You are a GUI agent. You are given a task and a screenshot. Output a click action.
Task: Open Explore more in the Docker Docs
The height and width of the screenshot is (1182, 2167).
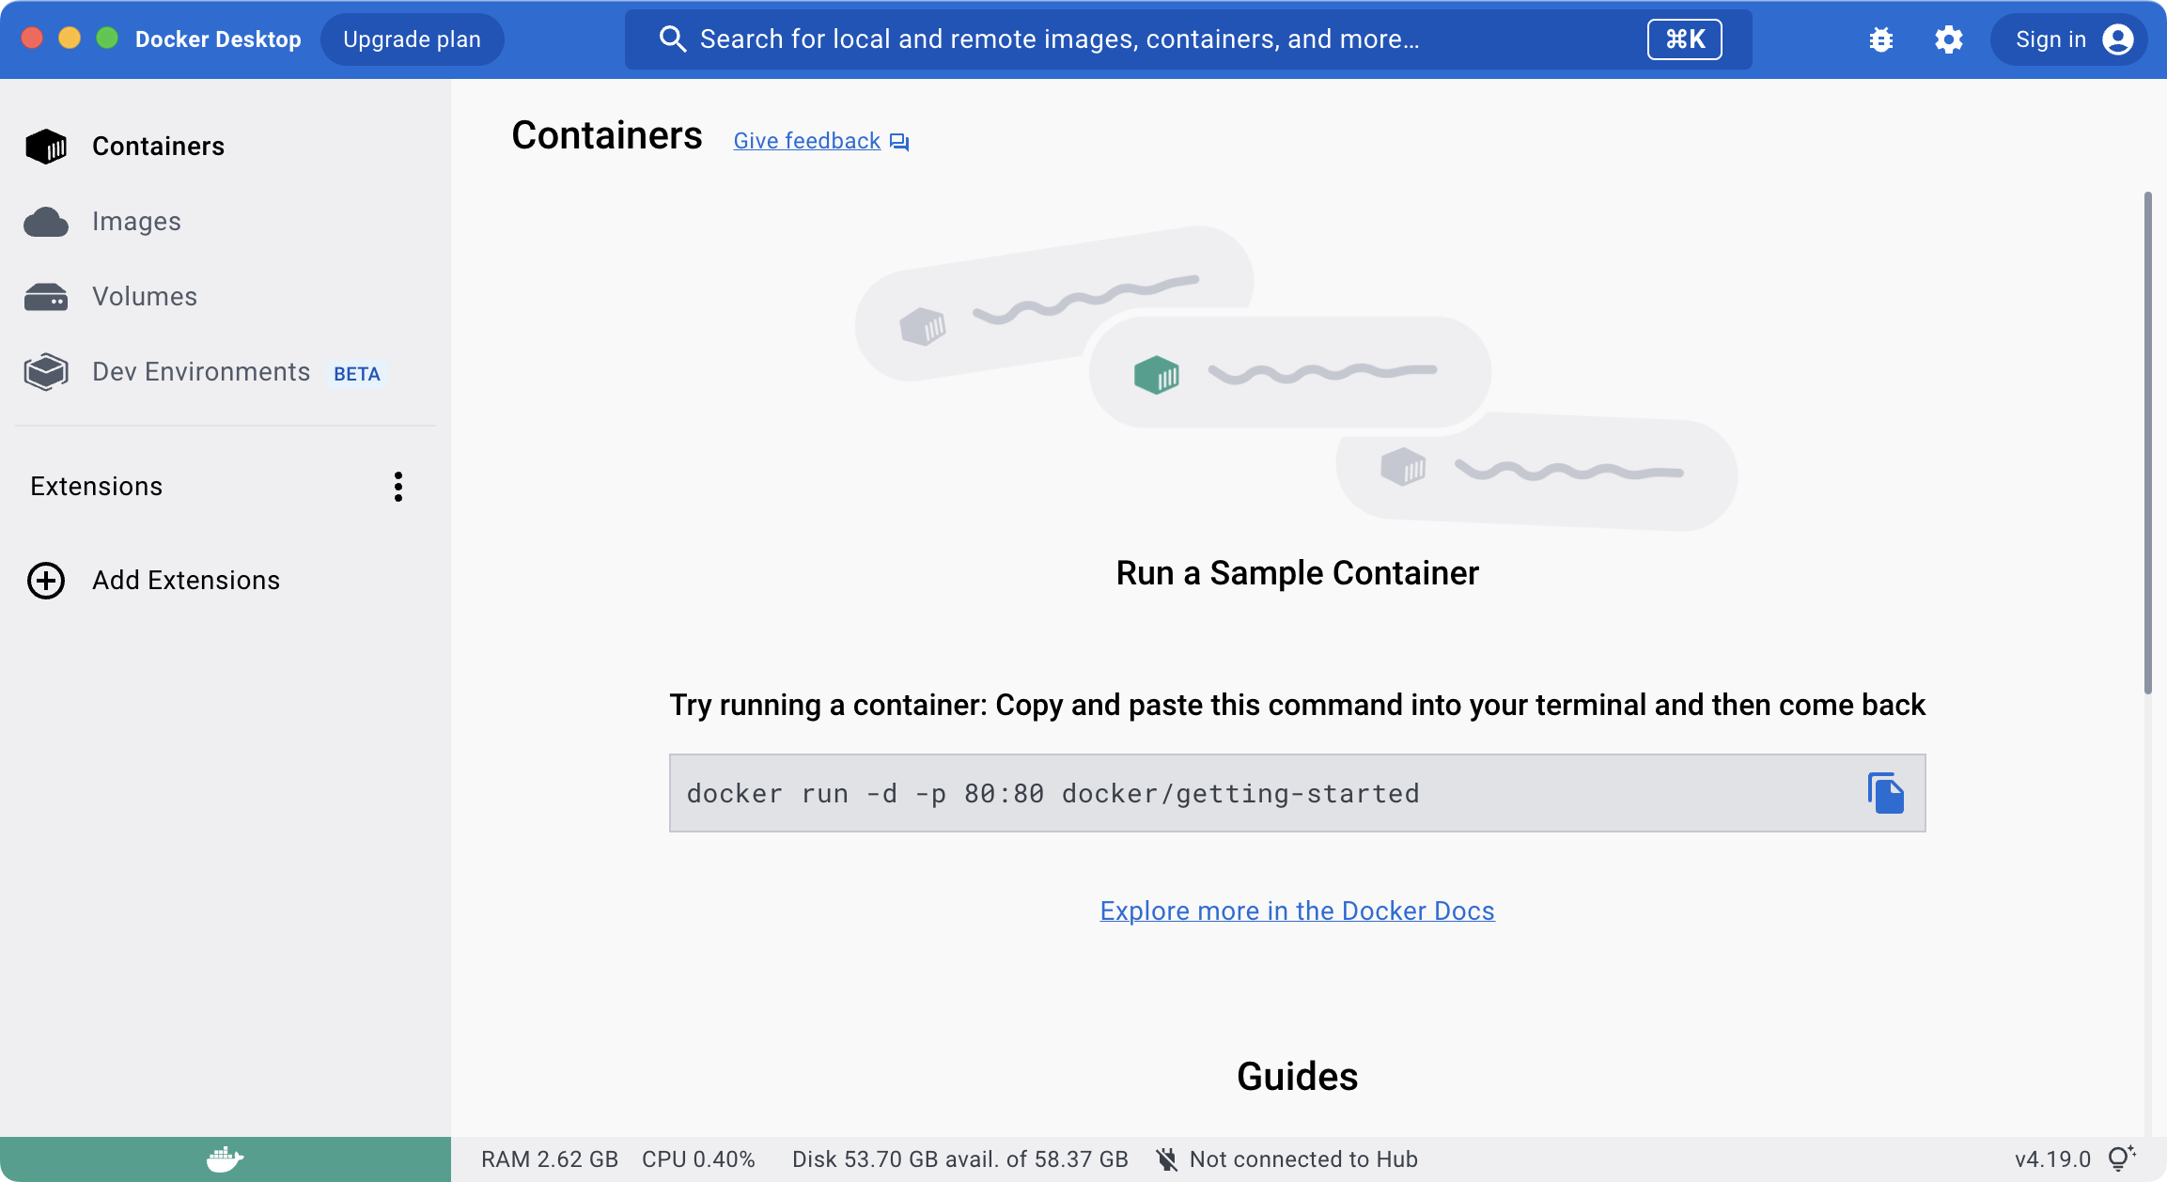pos(1297,911)
